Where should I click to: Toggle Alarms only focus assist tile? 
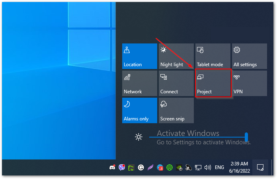[140, 110]
